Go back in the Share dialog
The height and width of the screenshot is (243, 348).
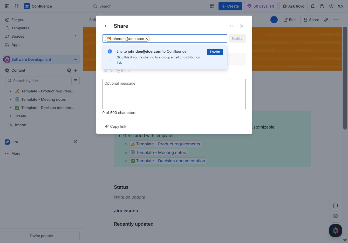coord(107,26)
